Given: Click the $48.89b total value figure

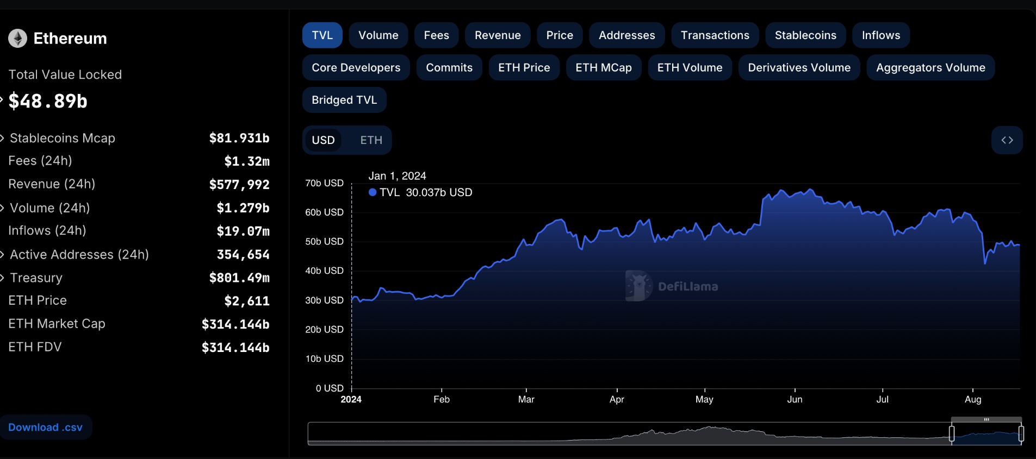Looking at the screenshot, I should coord(48,101).
